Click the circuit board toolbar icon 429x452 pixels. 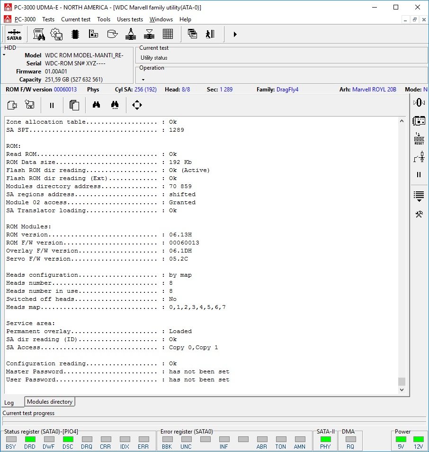pyautogui.click(x=93, y=34)
